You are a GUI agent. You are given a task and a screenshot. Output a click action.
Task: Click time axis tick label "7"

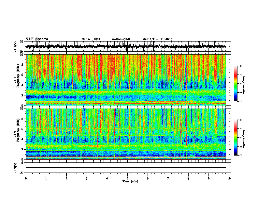tap(168, 178)
